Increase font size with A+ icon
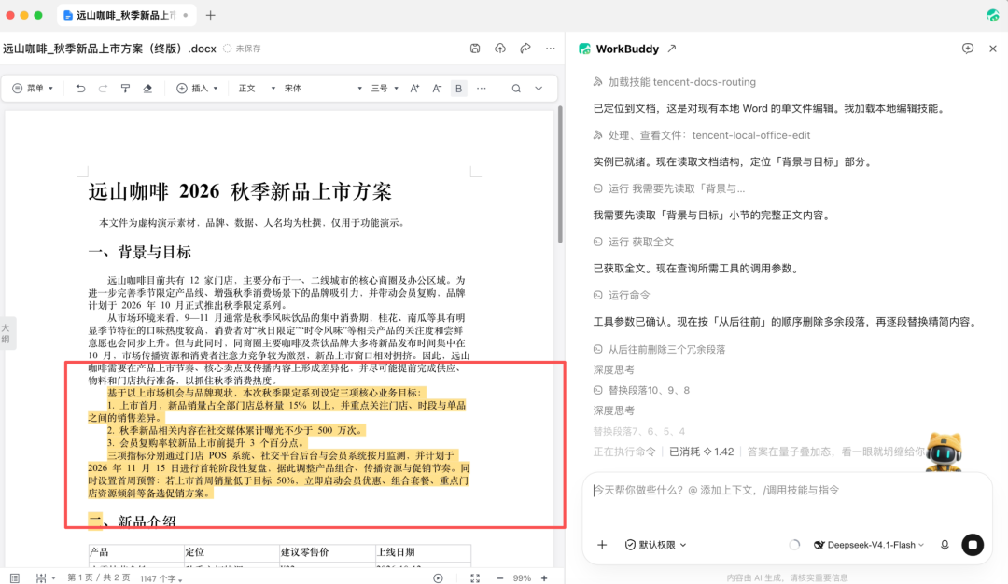 coord(414,89)
